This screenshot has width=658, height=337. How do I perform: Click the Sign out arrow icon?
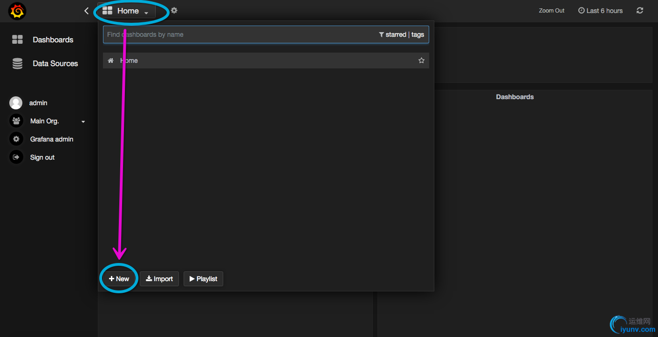pyautogui.click(x=16, y=157)
